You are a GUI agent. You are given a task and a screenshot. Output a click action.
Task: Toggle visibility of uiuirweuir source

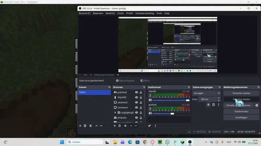point(137,107)
